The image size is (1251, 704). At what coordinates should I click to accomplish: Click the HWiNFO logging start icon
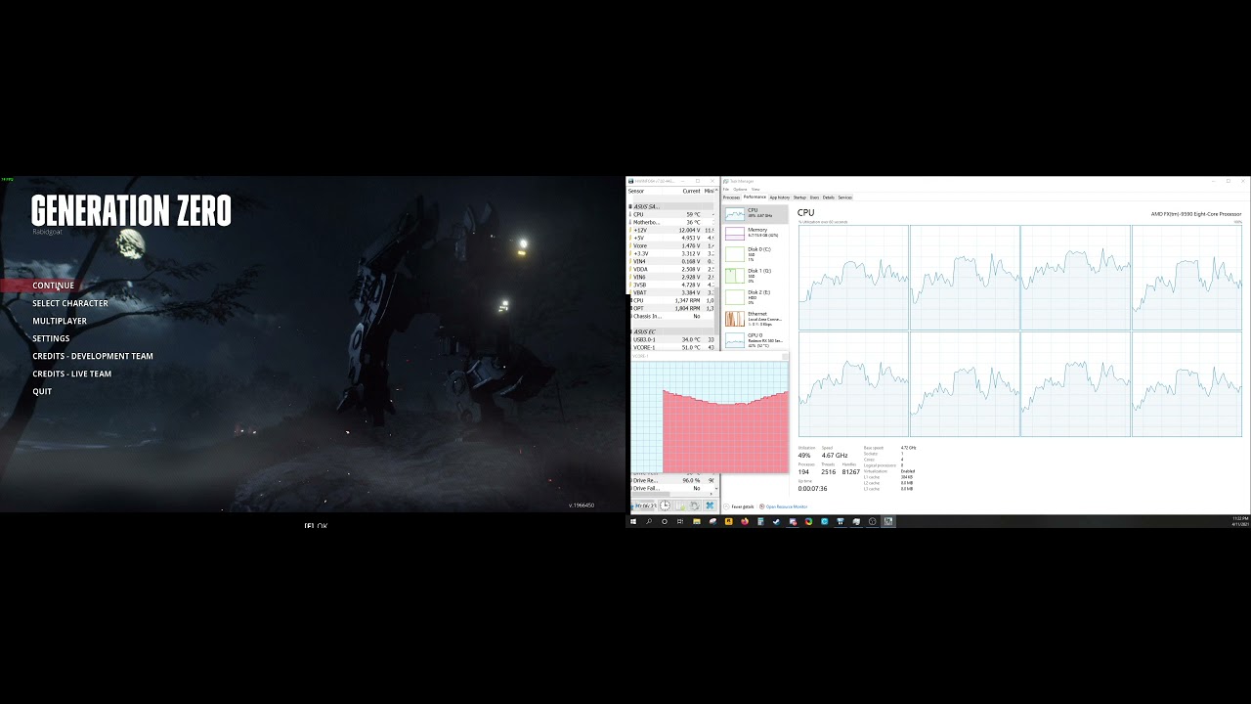coord(680,506)
